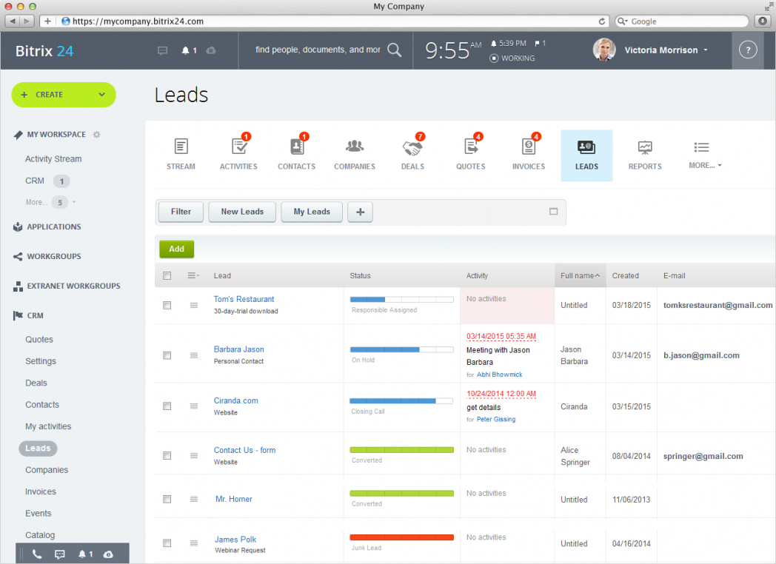The image size is (776, 564).
Task: Open the Deals handshake icon
Action: pos(412,147)
